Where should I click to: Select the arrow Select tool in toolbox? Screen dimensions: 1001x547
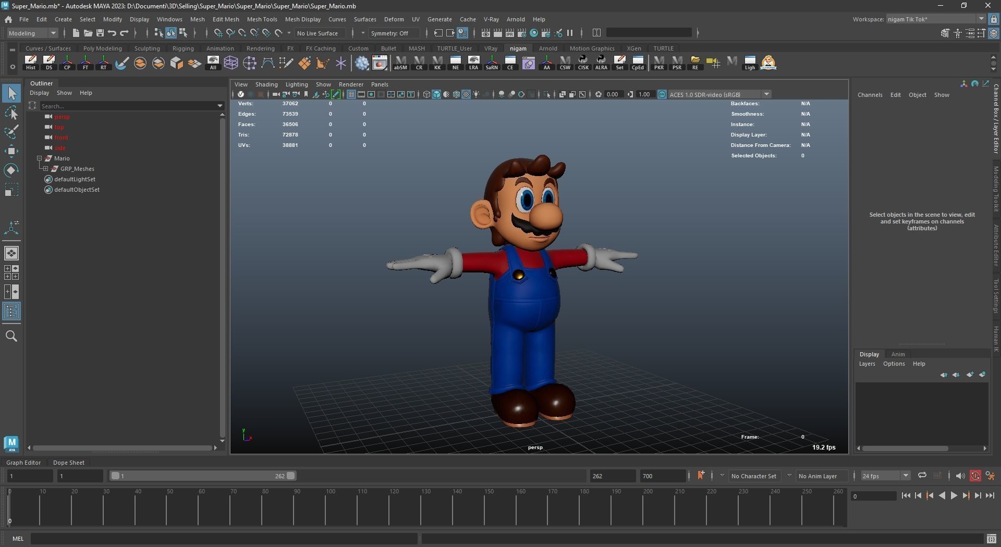[11, 94]
